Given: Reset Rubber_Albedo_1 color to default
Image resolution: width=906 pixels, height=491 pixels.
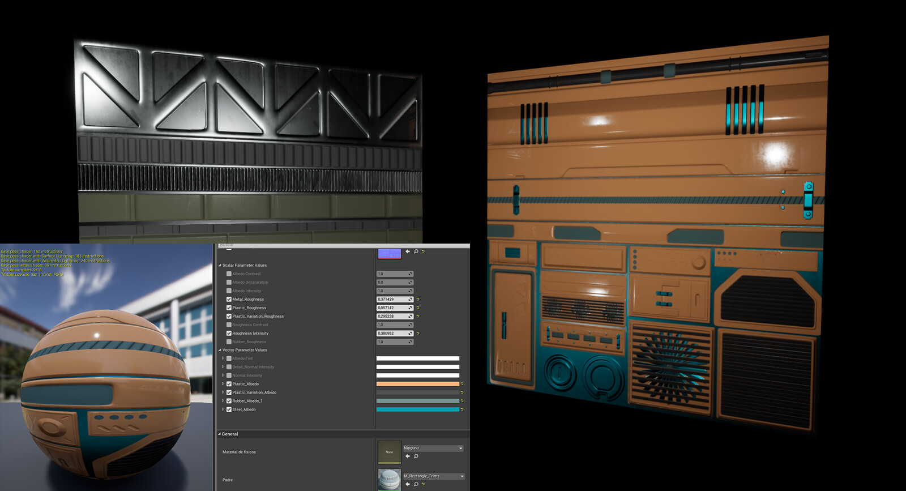Looking at the screenshot, I should point(462,401).
